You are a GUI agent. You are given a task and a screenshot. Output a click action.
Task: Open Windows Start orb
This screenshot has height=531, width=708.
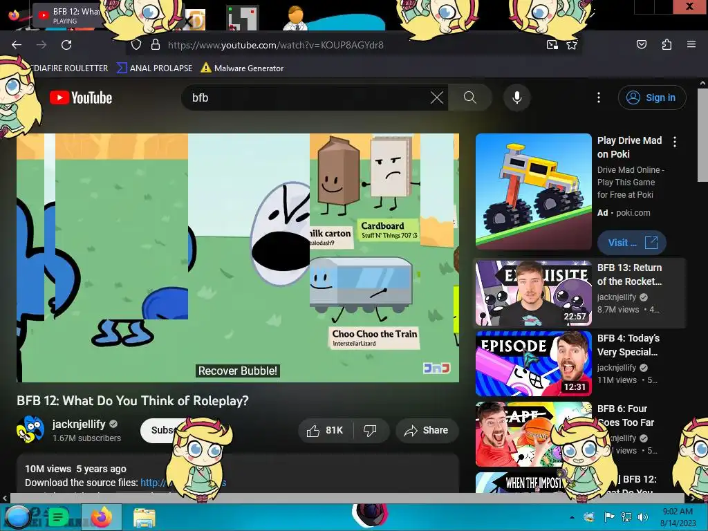tap(17, 517)
